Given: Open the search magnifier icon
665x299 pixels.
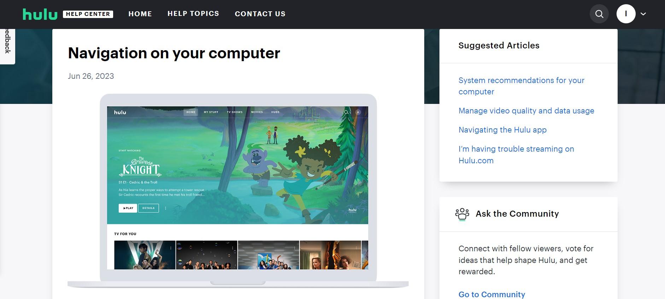Looking at the screenshot, I should (599, 14).
